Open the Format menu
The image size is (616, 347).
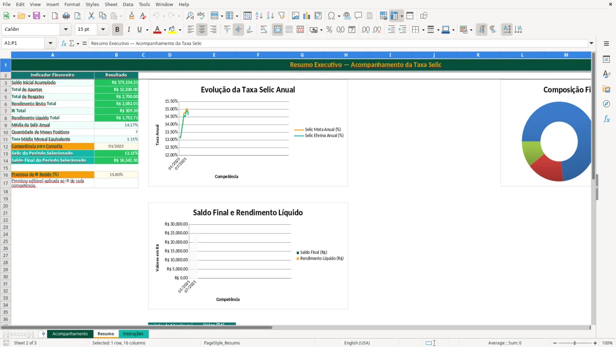[x=72, y=4]
